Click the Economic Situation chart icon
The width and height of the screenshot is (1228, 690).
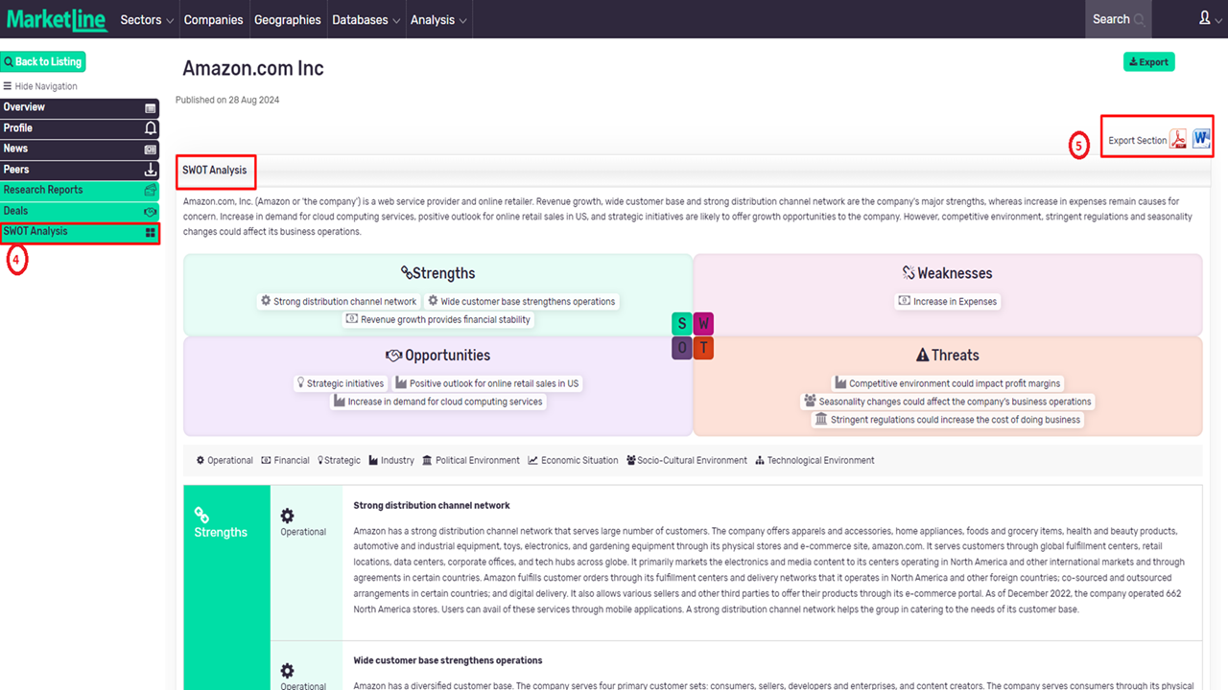532,460
